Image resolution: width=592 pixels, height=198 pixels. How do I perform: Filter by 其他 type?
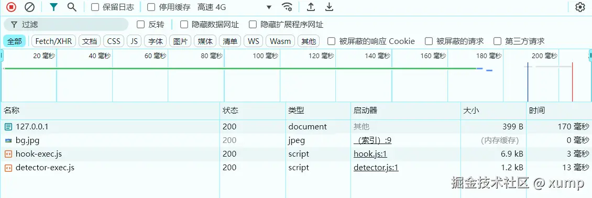click(x=309, y=41)
